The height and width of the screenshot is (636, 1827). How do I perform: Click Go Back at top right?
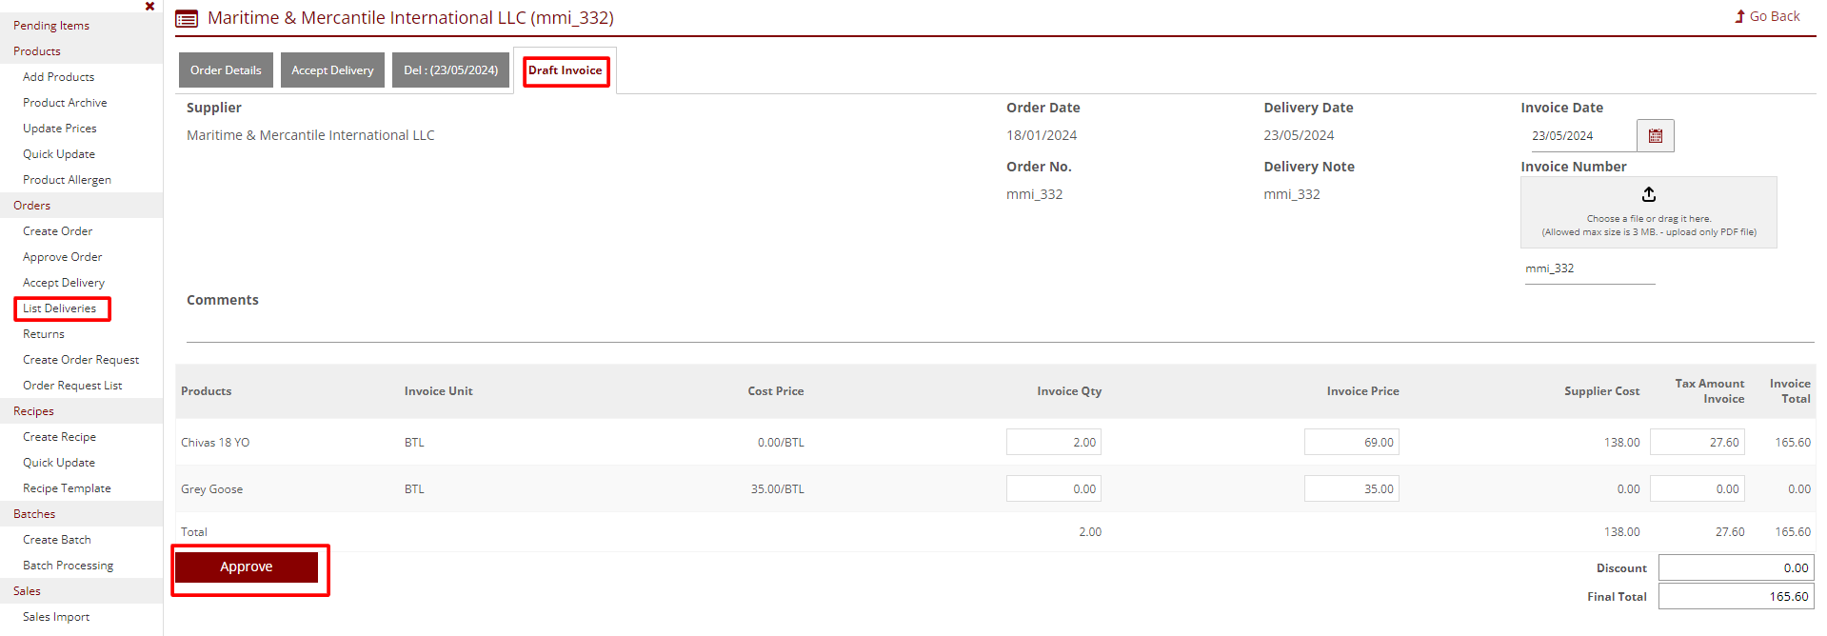coord(1767,16)
